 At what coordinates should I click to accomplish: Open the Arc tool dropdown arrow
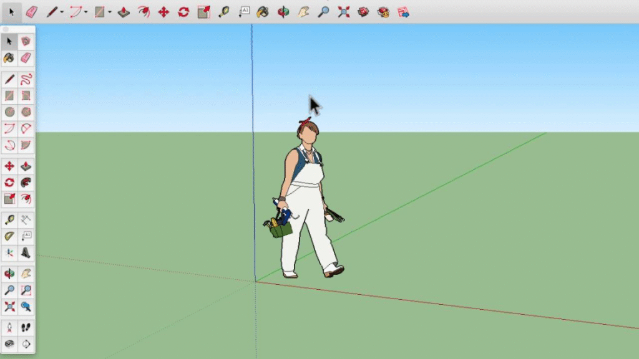85,12
